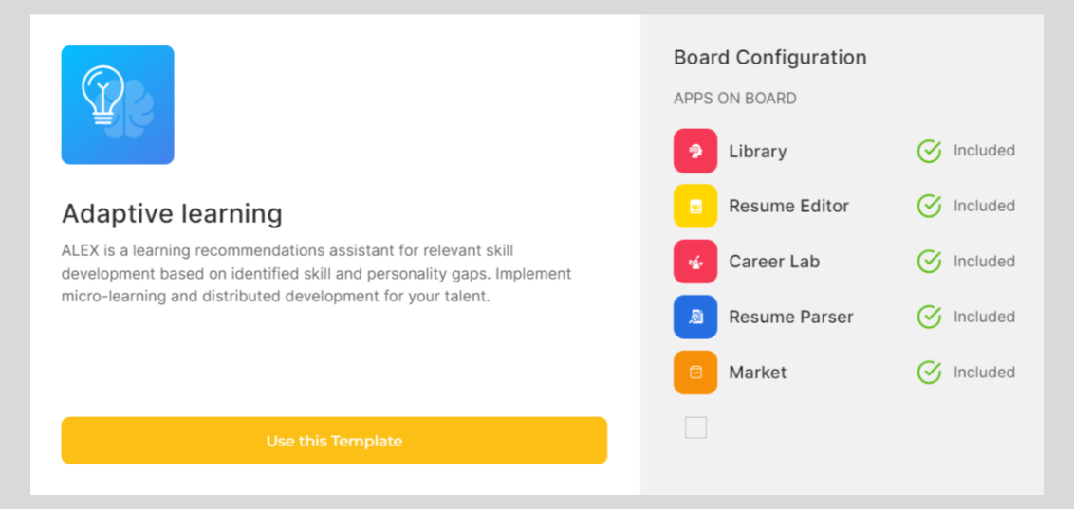Toggle the Included checkmark for Career Lab
Image resolution: width=1074 pixels, height=509 pixels.
point(929,262)
